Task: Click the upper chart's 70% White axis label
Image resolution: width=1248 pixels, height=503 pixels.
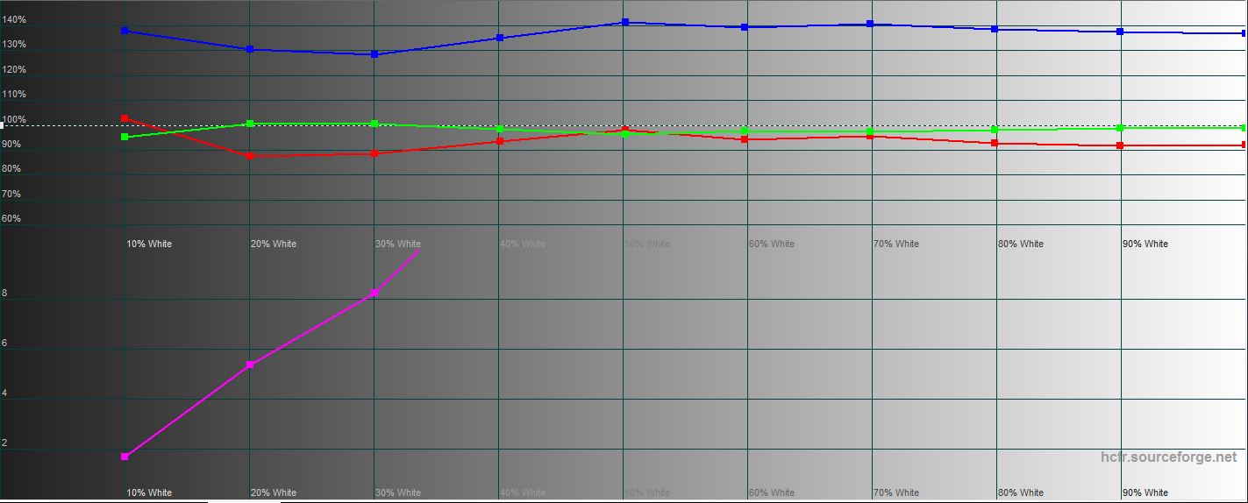Action: tap(895, 244)
